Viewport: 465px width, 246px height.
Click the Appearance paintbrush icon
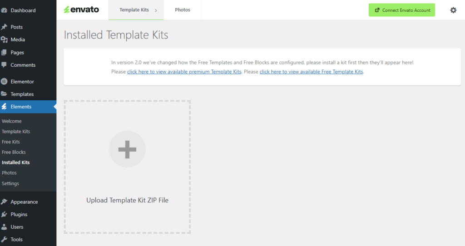[x=4, y=202]
